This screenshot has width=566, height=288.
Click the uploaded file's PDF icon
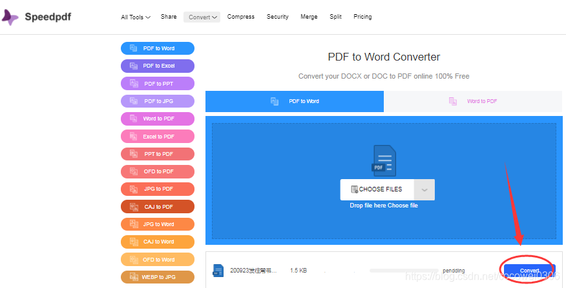point(218,270)
